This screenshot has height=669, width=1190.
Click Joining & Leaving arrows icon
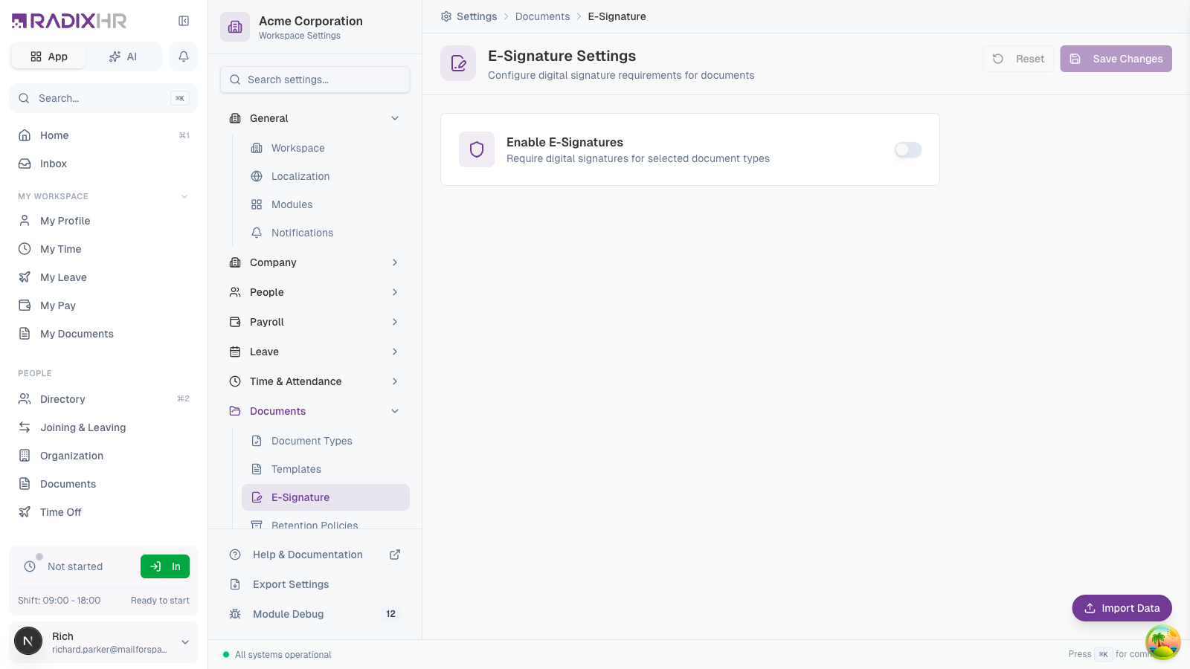25,427
